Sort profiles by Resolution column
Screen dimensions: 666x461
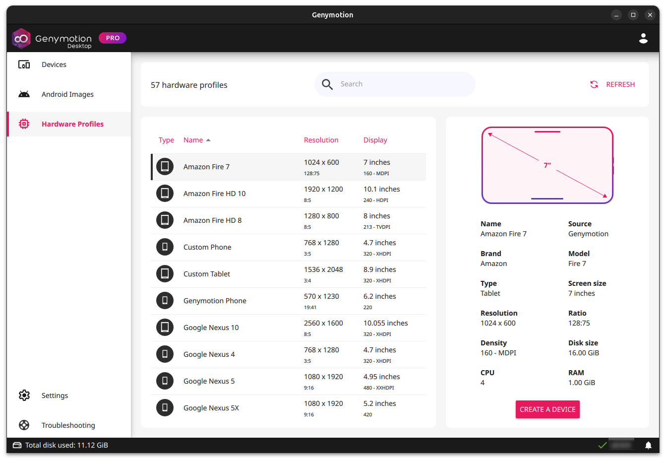pyautogui.click(x=321, y=140)
